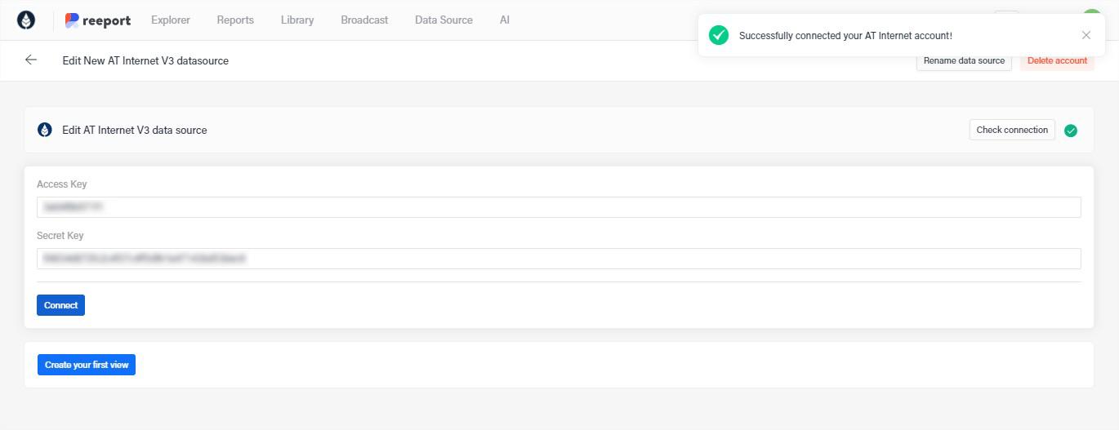The width and height of the screenshot is (1119, 430).
Task: Click into the Secret Key field
Action: tap(559, 259)
